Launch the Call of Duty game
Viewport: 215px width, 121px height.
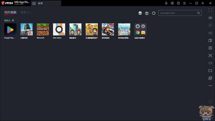point(27,29)
